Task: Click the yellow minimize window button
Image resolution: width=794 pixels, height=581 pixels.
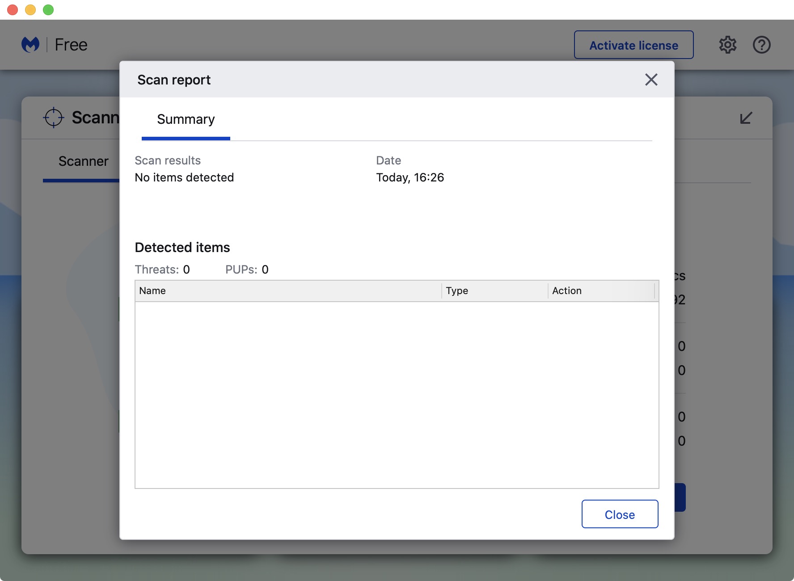Action: pyautogui.click(x=30, y=10)
